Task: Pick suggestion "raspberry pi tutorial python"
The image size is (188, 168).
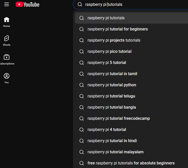Action: click(x=131, y=85)
